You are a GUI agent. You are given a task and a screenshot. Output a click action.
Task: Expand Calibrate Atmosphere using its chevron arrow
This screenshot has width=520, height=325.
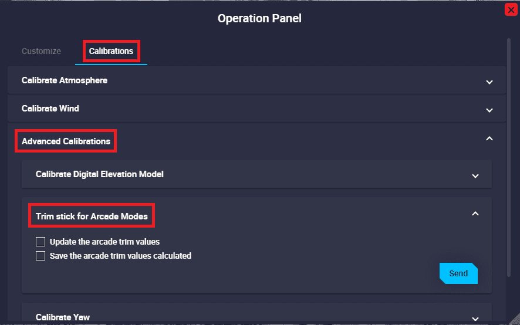[489, 82]
